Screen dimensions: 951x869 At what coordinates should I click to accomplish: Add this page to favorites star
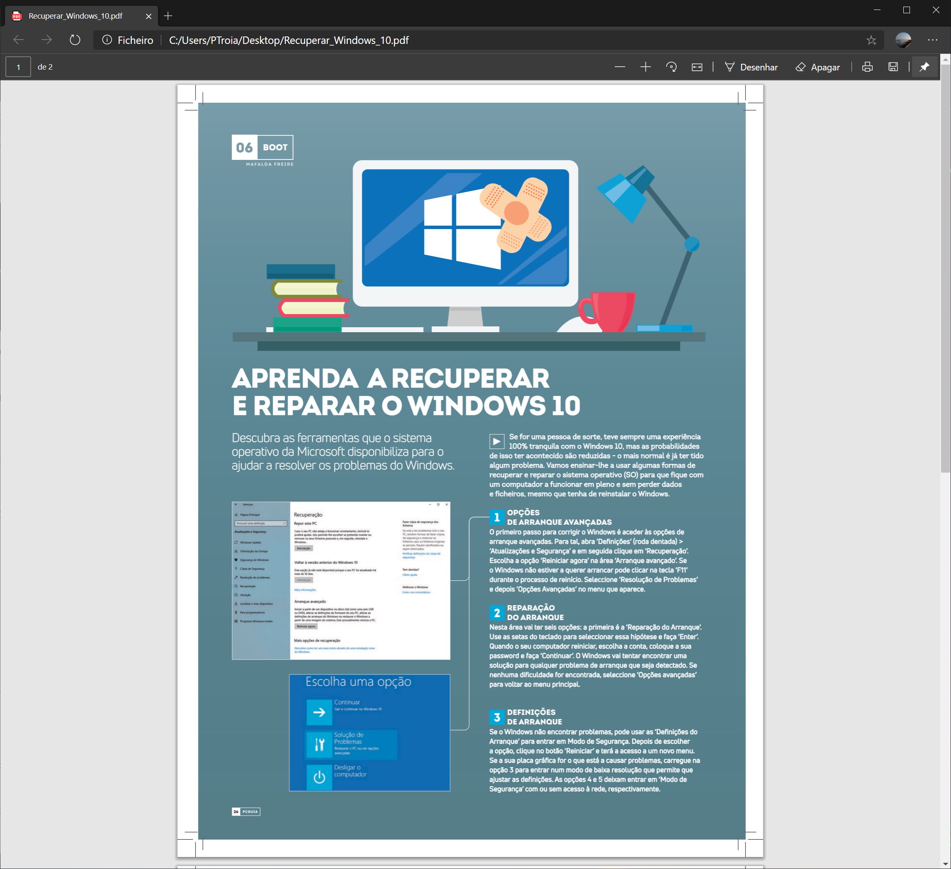(871, 40)
